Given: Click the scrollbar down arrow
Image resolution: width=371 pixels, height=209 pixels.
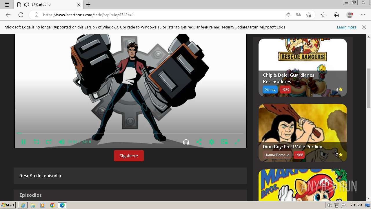Looking at the screenshot, I should 369,199.
